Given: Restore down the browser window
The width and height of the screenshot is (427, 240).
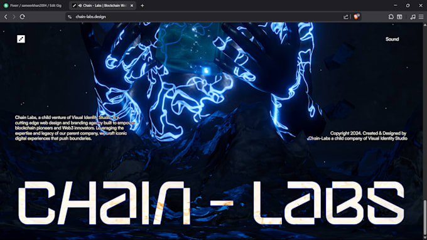Looking at the screenshot, I should coord(408,6).
